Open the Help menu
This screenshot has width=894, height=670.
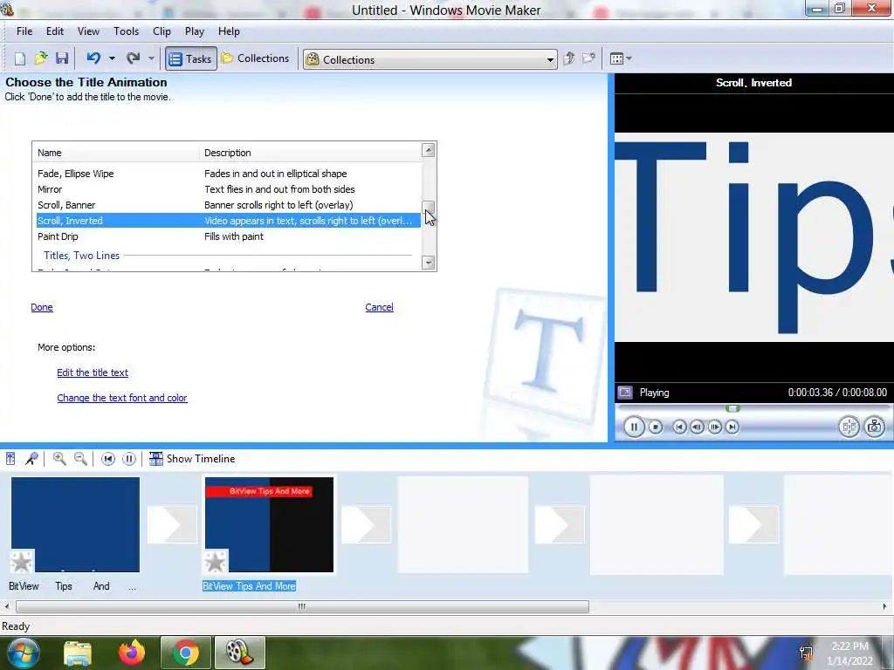click(229, 31)
